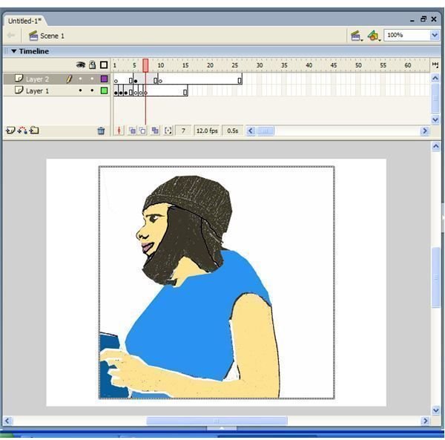Toggle visibility dot for Layer 2
Screen dimensions: 445x440
coord(81,79)
